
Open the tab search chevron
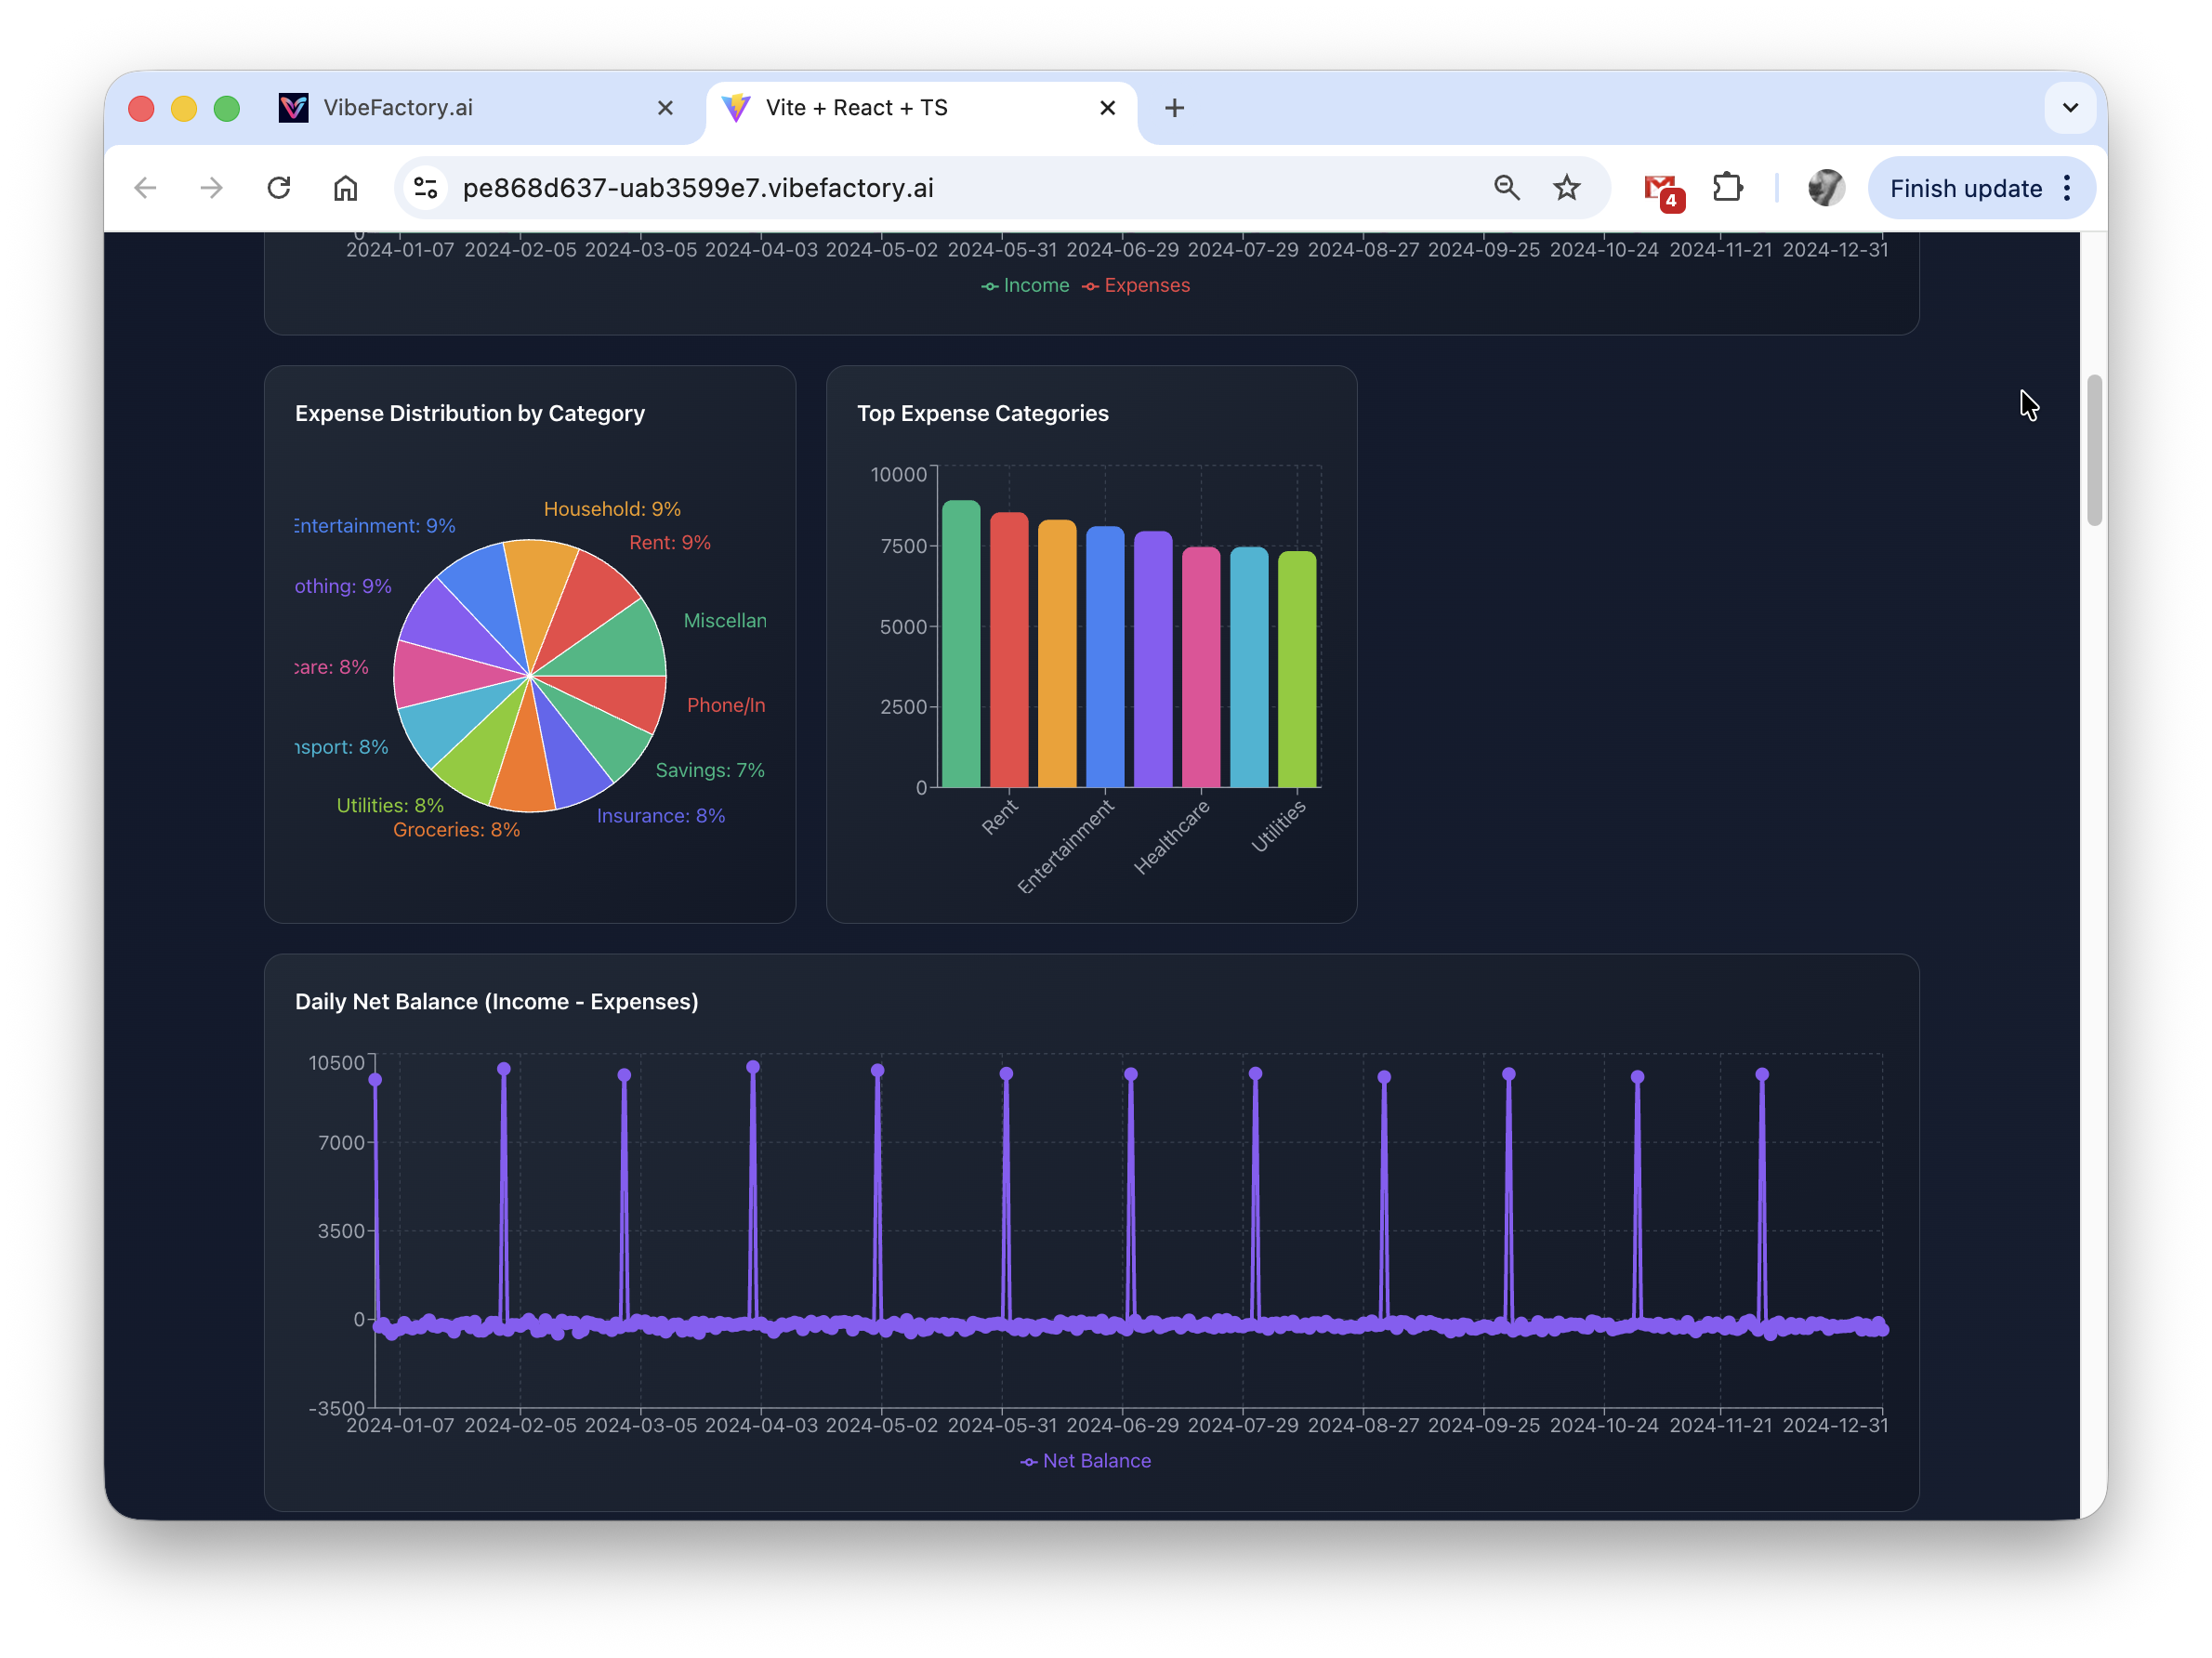2071,108
